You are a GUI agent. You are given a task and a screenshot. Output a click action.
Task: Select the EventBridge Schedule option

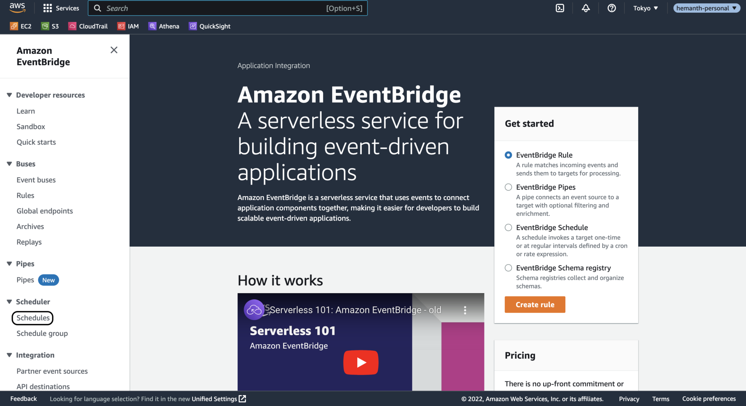(x=508, y=227)
